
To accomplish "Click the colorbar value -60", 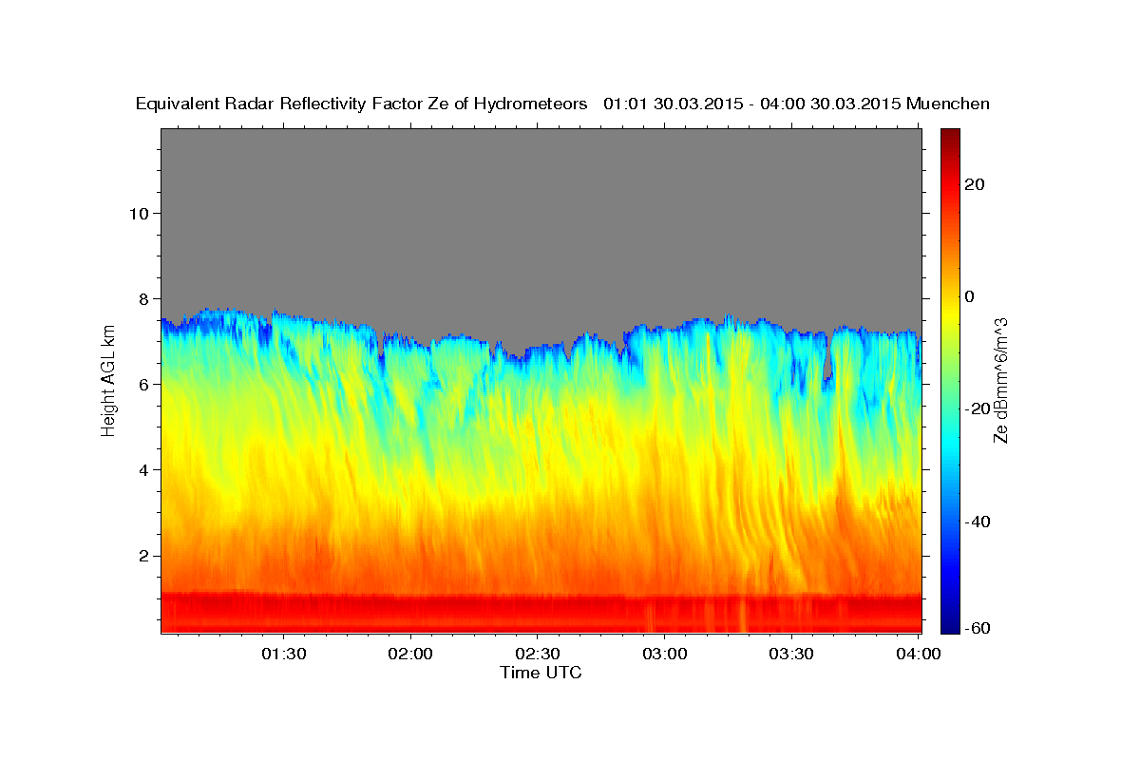I will coord(976,628).
